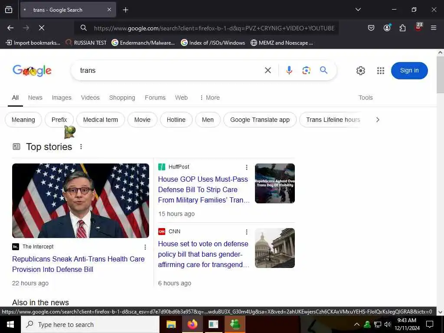Screen dimensions: 444x333
Task: Open Firefox recent browsing view icon
Action: pos(9,10)
